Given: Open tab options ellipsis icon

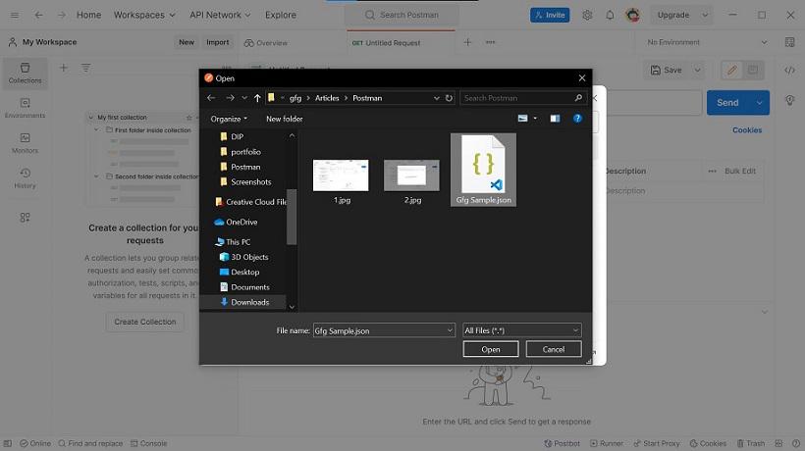Looking at the screenshot, I should point(490,42).
